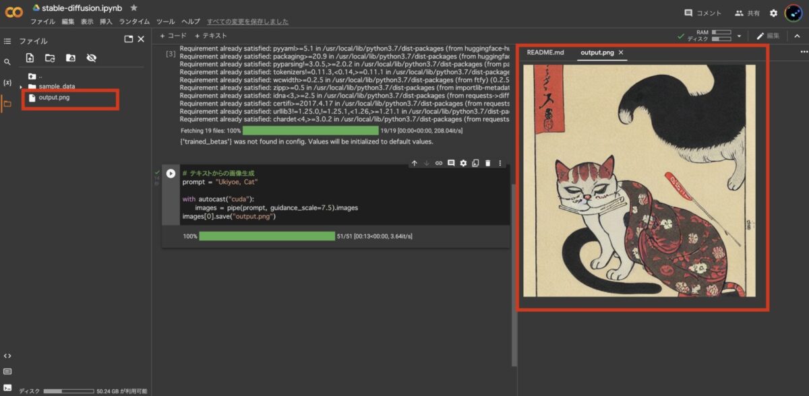Screen dimensions: 809x396
Task: Refresh the file list with folder refresh icon
Action: [50, 58]
